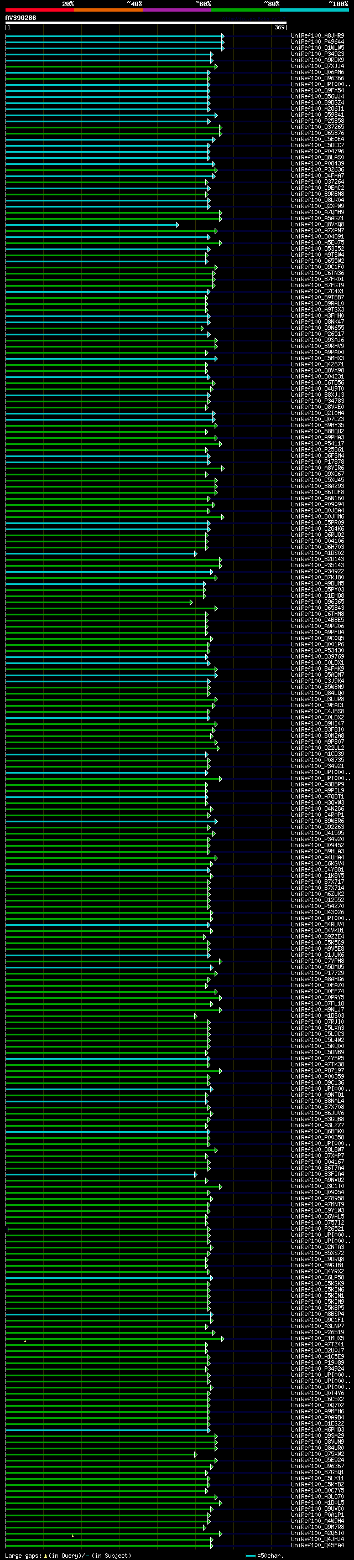Select the UniRef100_Q39769 label
The height and width of the screenshot is (1560, 354).
[317, 656]
